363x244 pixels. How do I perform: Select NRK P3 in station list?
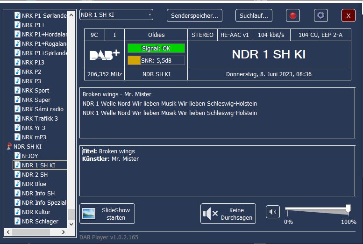31,81
